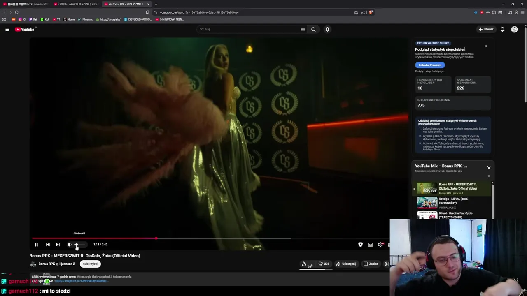The height and width of the screenshot is (296, 527).
Task: Start voice search with the microphone
Action: coord(327,29)
